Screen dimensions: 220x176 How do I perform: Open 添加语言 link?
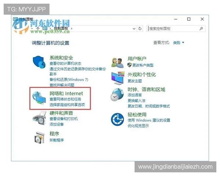point(135,95)
